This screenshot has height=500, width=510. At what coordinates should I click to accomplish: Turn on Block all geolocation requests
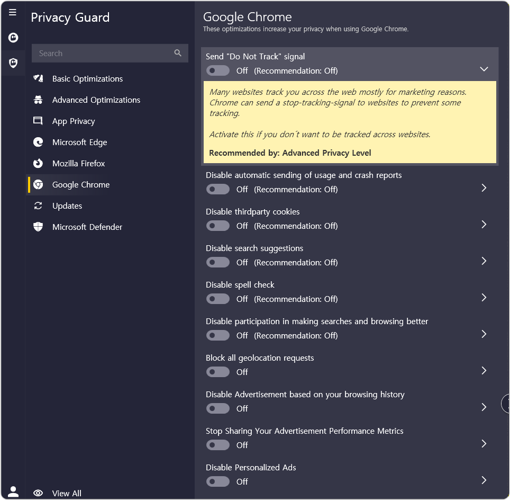coord(217,372)
